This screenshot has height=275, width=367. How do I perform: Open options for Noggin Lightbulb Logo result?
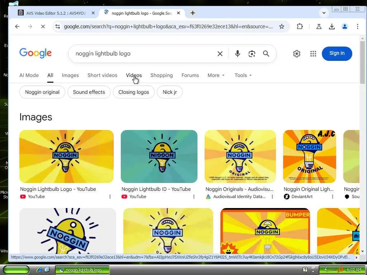(x=110, y=197)
